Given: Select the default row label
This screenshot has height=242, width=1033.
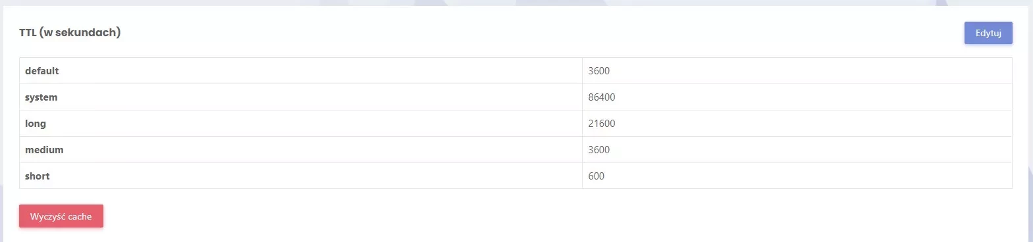Looking at the screenshot, I should click(42, 71).
